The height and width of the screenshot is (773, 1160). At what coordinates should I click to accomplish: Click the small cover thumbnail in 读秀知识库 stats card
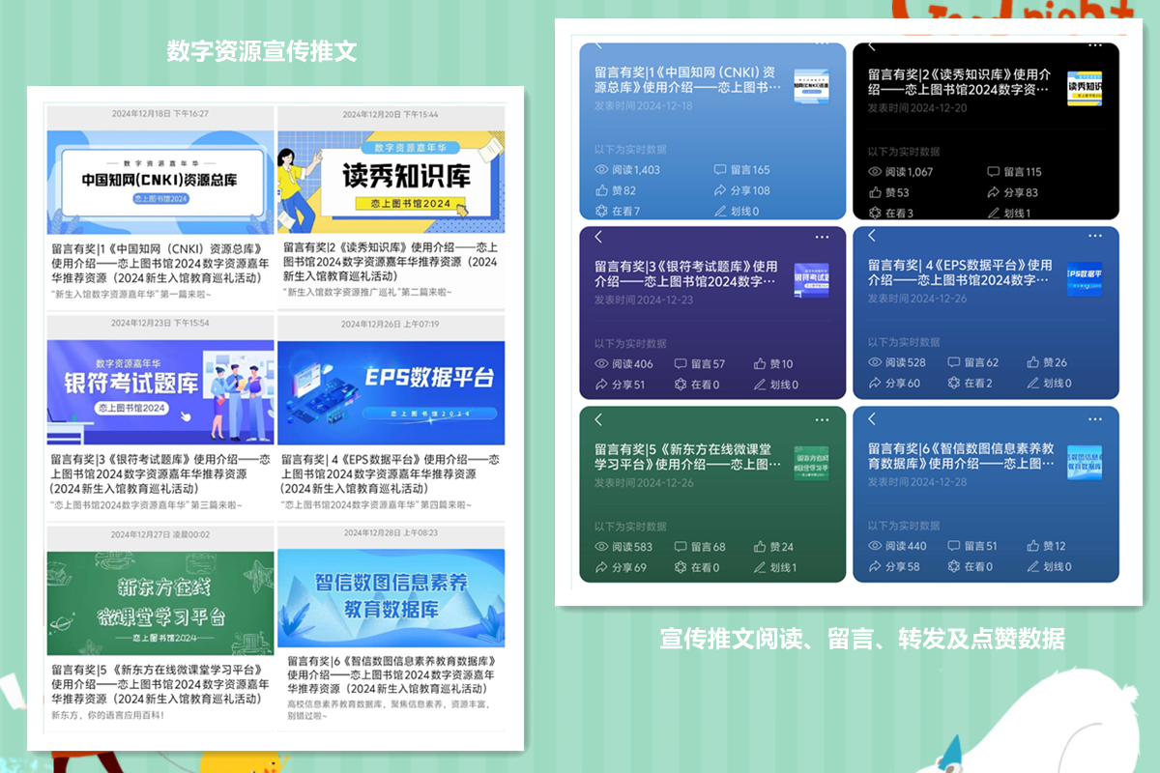tap(1085, 89)
